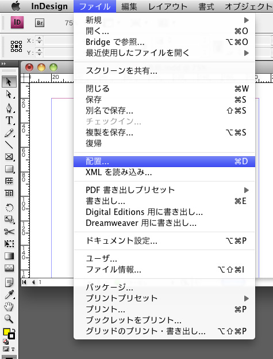
Task: Select the Zoom magnifier tool
Action: coord(9,319)
